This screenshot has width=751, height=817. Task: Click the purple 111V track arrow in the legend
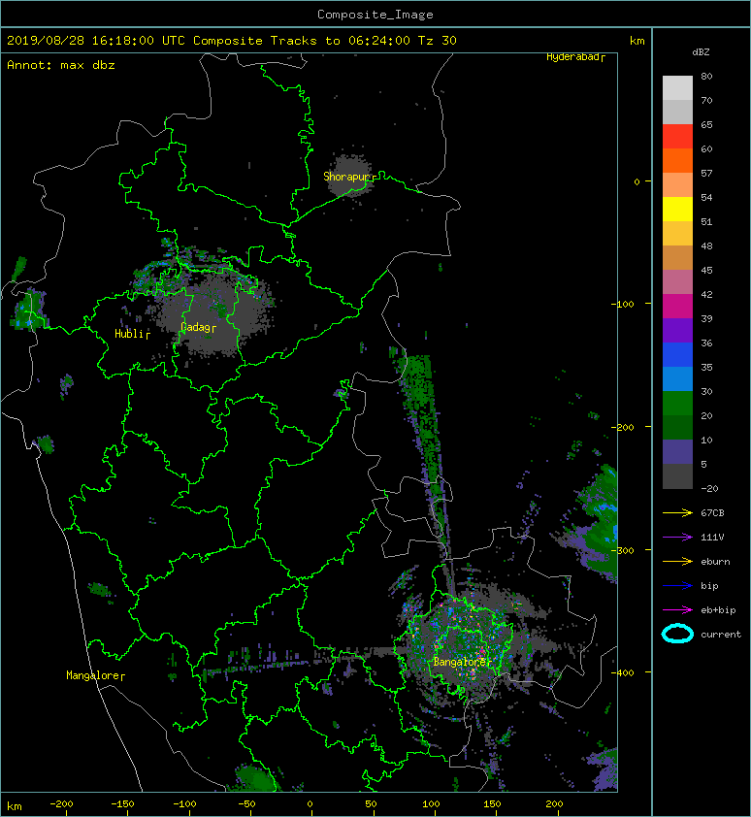tap(677, 538)
